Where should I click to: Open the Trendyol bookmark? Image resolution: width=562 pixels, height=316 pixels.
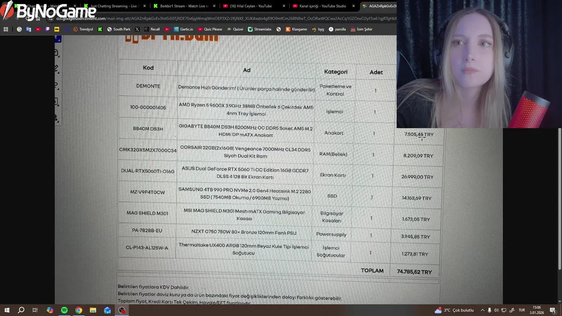(x=83, y=29)
